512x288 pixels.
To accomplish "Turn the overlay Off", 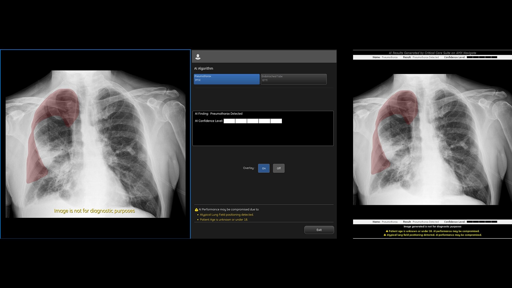I will click(x=279, y=168).
